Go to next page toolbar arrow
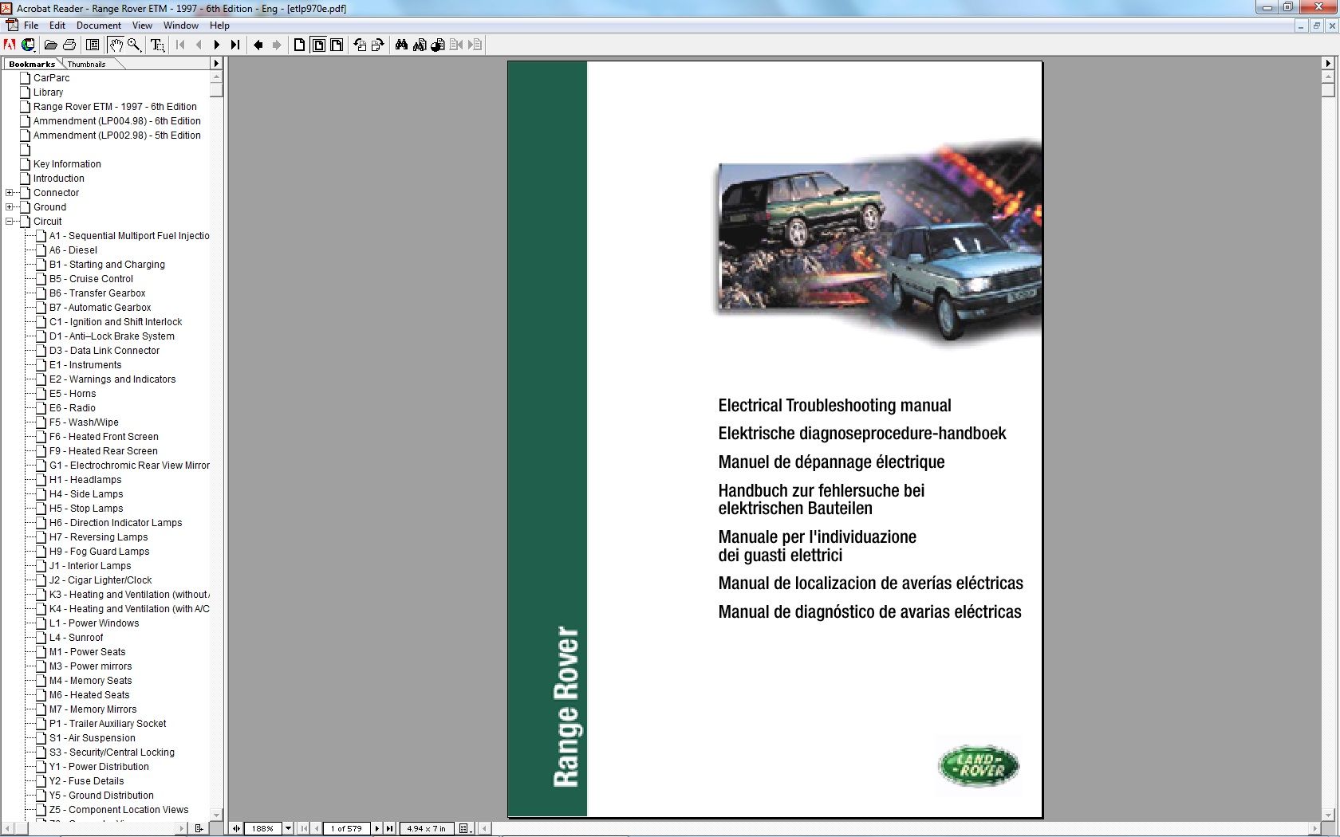Viewport: 1340px width, 837px height. point(217,45)
